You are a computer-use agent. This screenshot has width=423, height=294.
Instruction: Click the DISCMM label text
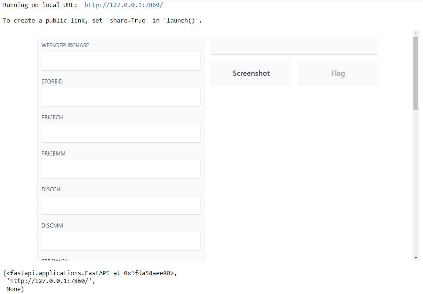coord(52,225)
